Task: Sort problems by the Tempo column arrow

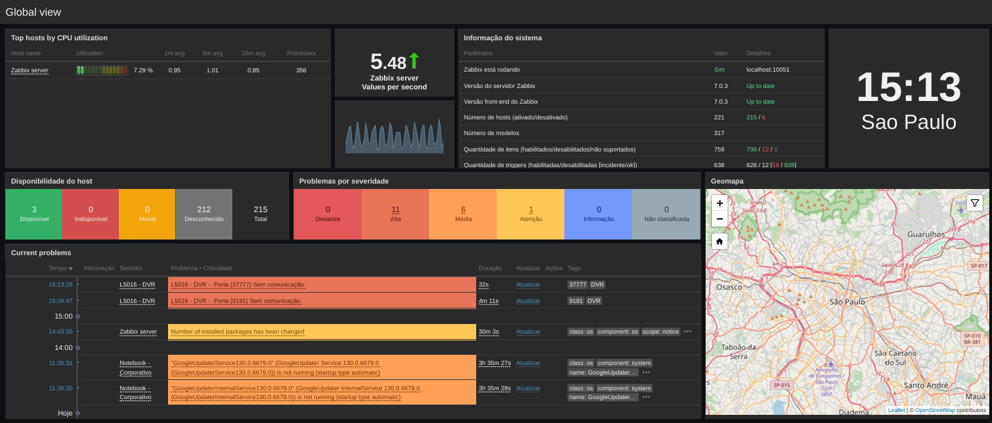Action: [70, 269]
